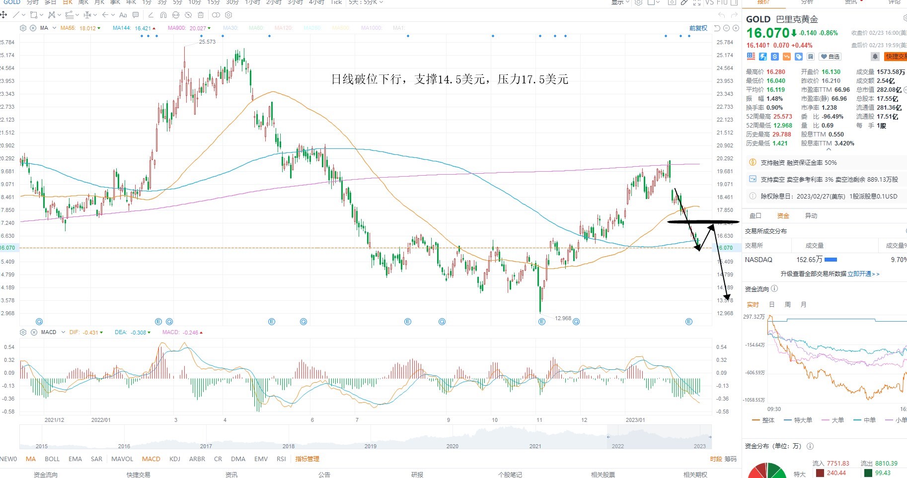Select the trend line drawing tool
The width and height of the screenshot is (907, 478).
point(16,15)
